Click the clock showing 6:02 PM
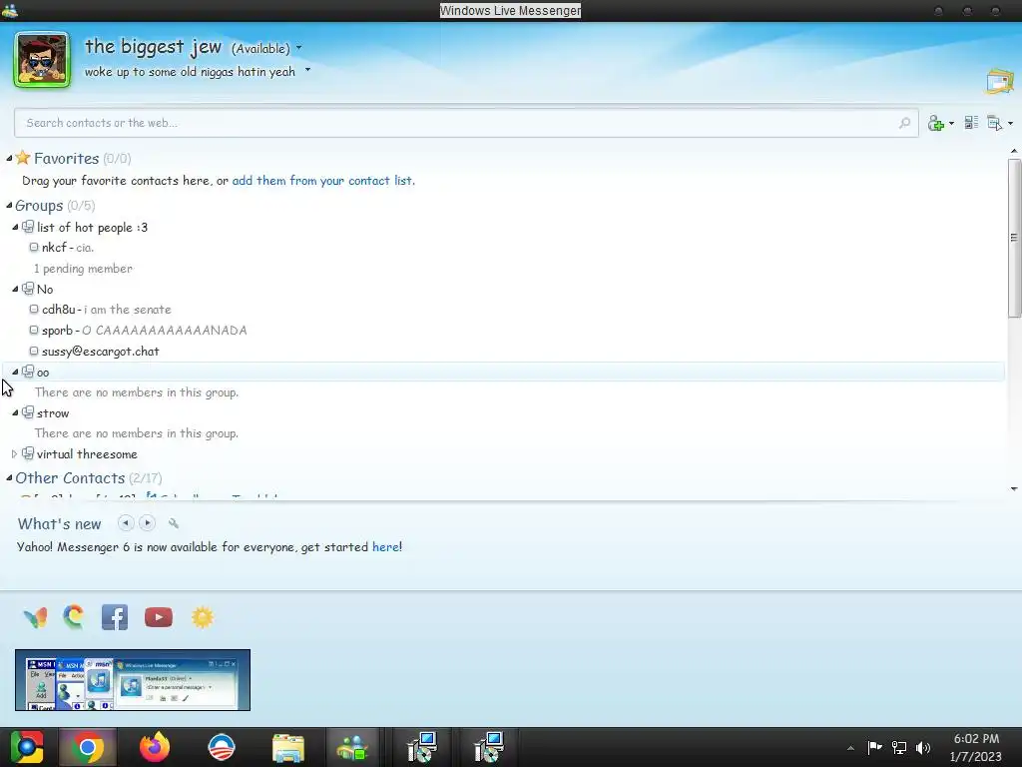Image resolution: width=1022 pixels, height=767 pixels. (976, 738)
